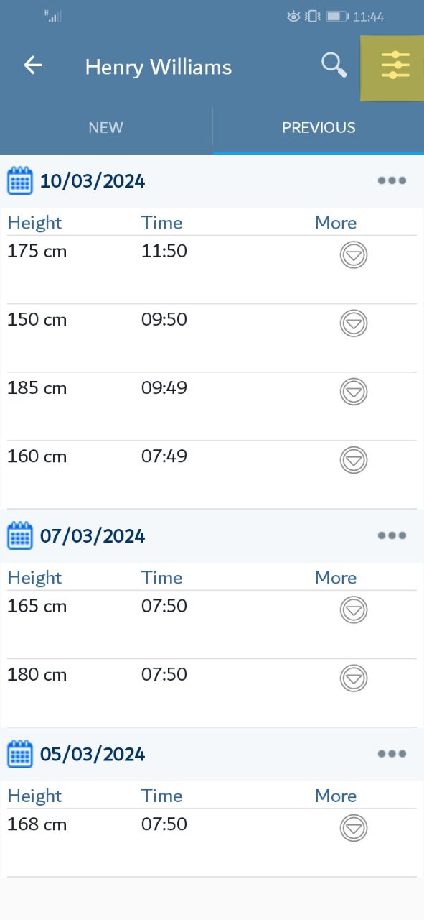424x920 pixels.
Task: Select the PREVIOUS tab
Action: point(319,128)
